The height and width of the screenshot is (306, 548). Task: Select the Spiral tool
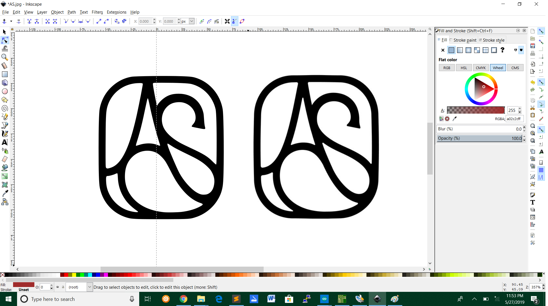[5, 108]
